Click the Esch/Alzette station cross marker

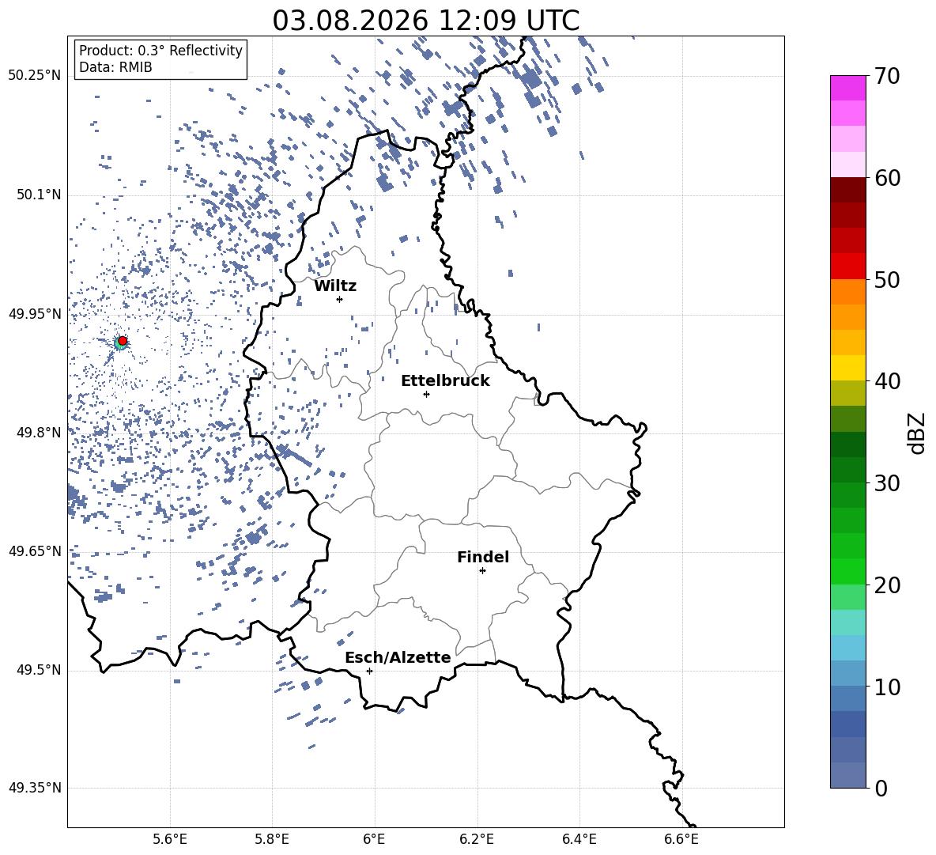369,671
